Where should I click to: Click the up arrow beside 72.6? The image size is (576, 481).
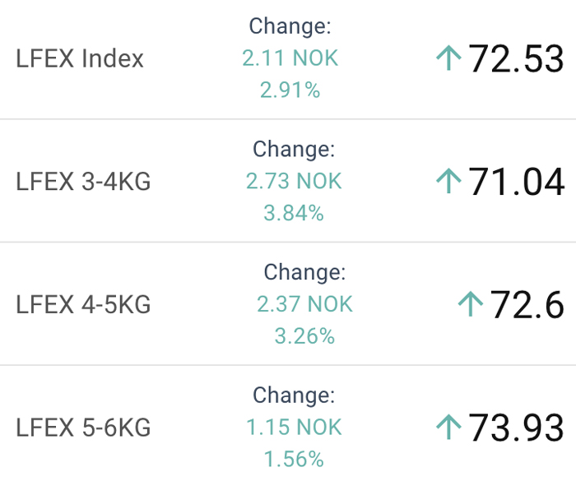(x=471, y=303)
